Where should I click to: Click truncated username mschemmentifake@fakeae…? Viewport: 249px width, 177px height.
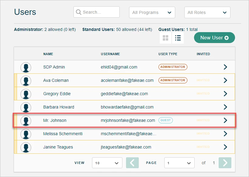pos(128,134)
